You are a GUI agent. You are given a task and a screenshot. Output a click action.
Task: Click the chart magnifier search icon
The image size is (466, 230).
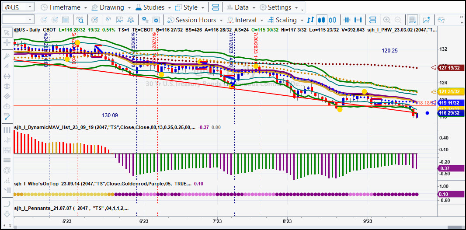[x=80, y=20]
